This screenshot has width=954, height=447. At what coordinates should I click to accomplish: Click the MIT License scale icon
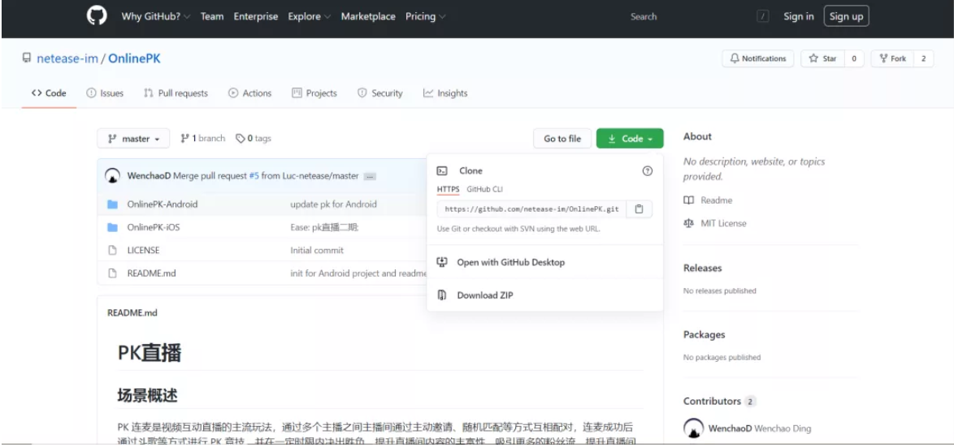[x=689, y=224]
